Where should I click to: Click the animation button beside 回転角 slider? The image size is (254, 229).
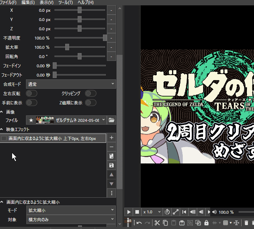coord(111,57)
